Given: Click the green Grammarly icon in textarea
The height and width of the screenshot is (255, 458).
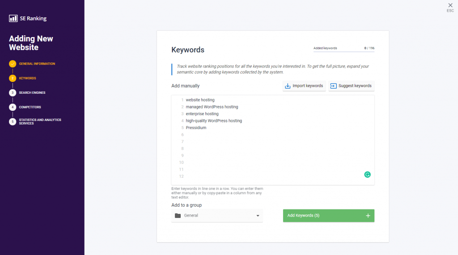Looking at the screenshot, I should click(368, 175).
